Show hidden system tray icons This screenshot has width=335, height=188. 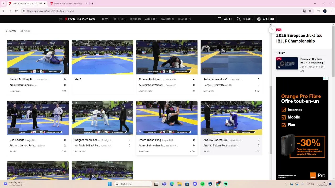coord(286,184)
